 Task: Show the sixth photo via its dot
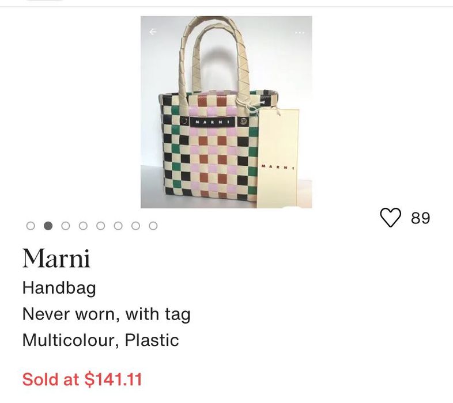[x=118, y=226]
